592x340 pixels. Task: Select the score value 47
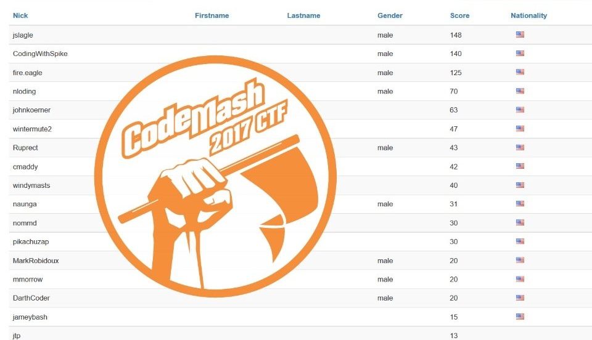click(454, 129)
